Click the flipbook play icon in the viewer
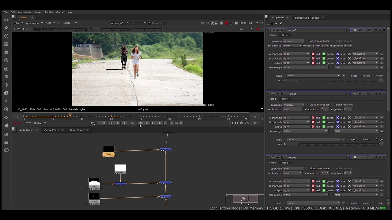 (x=232, y=123)
